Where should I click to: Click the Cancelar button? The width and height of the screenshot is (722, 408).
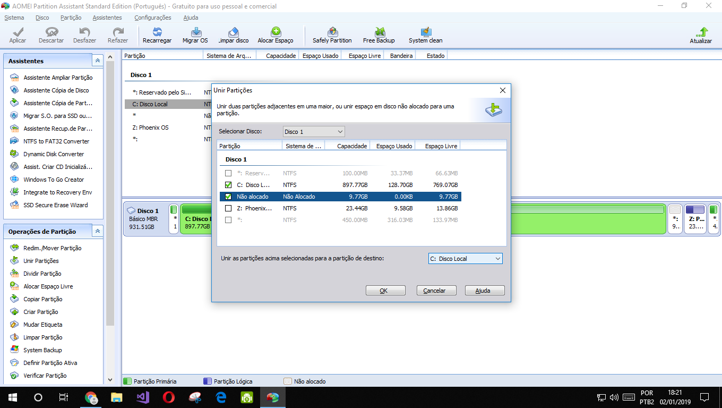pyautogui.click(x=436, y=291)
